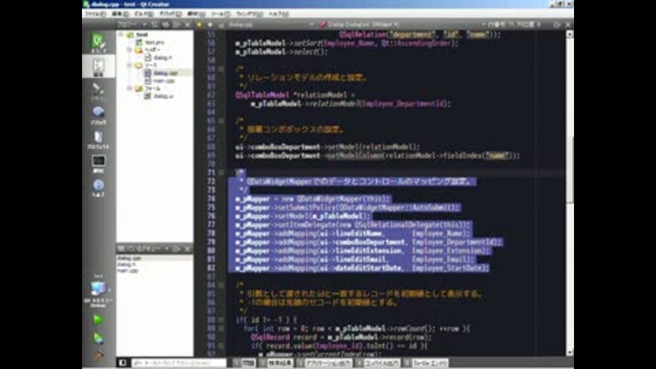Toggle the sidebar button at bottom-left

coord(122,363)
